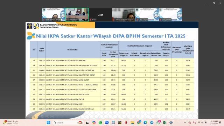
Task: Open the Copilot icon in the taskbar
Action: click(94, 122)
